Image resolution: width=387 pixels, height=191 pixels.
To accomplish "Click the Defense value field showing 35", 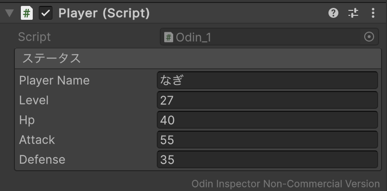I will (267, 159).
